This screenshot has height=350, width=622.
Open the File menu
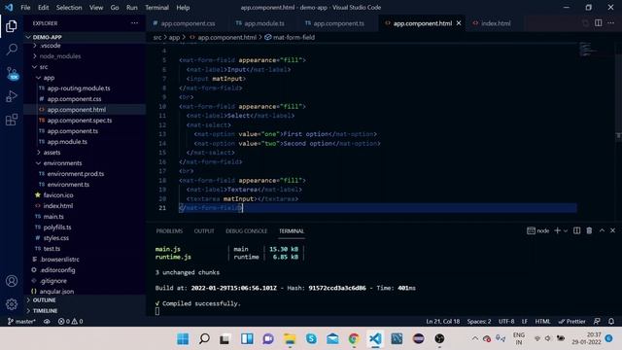[25, 8]
